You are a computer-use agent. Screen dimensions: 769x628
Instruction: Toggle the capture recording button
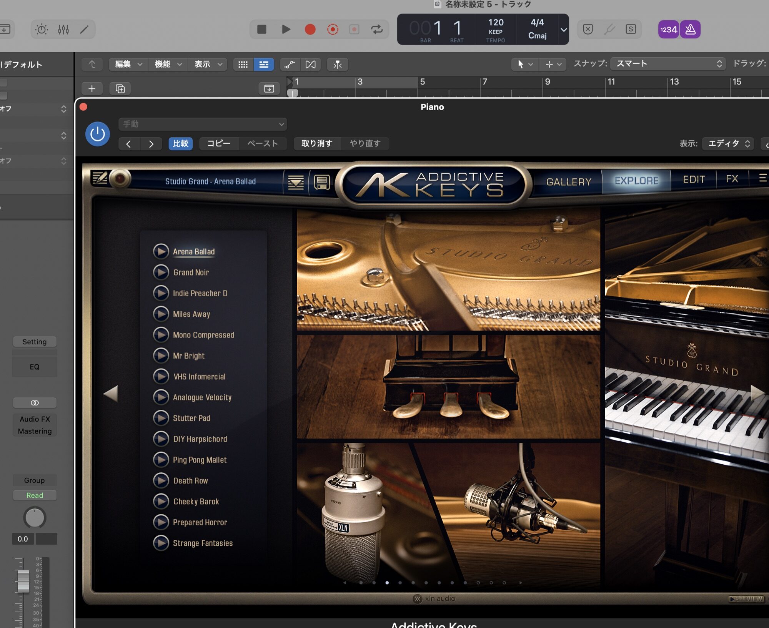333,29
